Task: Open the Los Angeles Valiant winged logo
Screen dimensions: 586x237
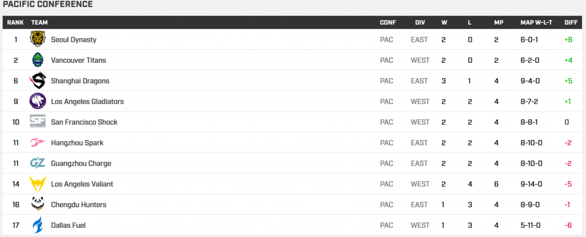Action: (x=38, y=184)
